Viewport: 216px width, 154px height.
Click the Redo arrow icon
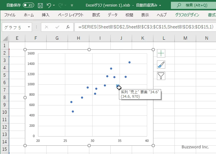pos(61,5)
